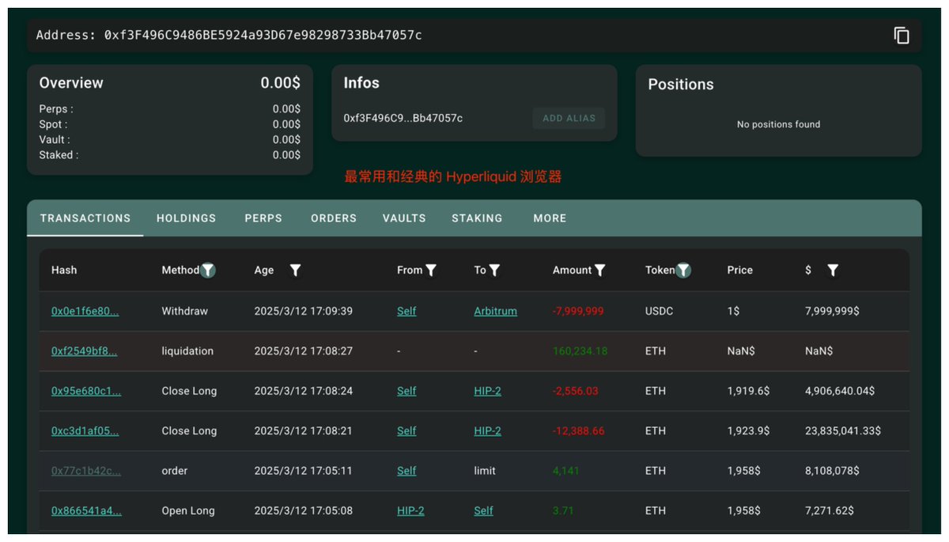This screenshot has width=949, height=542.
Task: Open the Age column filter icon
Action: coord(295,271)
